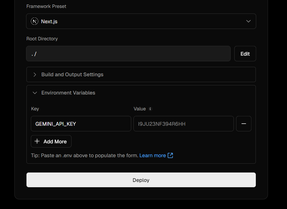Click the Key column label
Screen dimensions: 287x209
click(x=35, y=109)
